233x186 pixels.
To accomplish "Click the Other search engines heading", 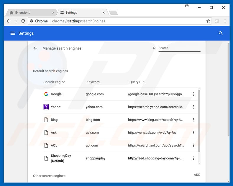I will [49, 176].
